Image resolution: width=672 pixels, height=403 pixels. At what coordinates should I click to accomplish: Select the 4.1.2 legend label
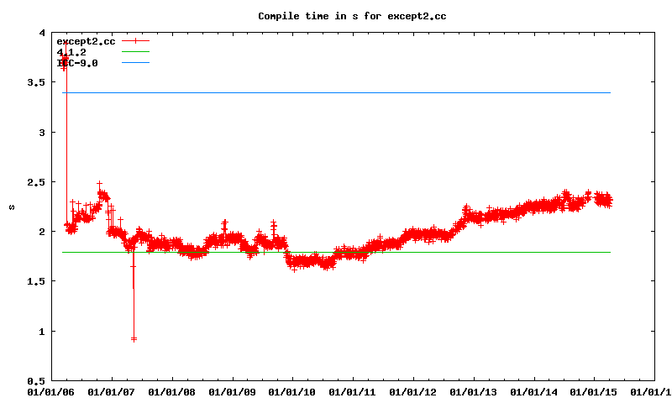71,52
